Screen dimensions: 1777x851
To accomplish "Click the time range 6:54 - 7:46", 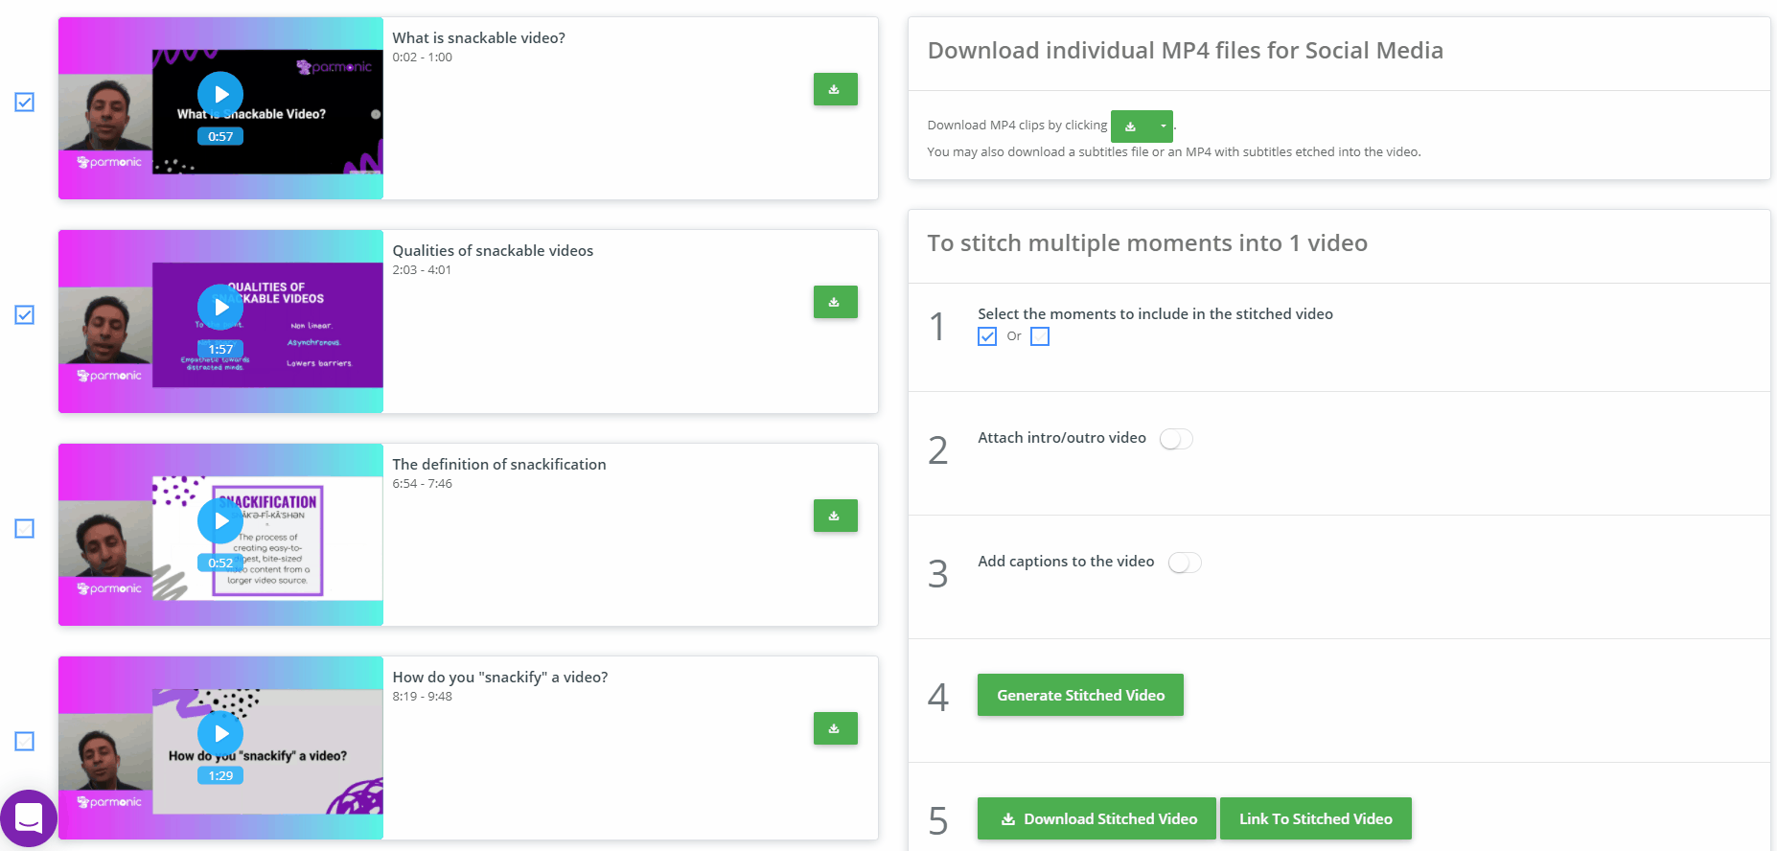I will click(x=422, y=484).
